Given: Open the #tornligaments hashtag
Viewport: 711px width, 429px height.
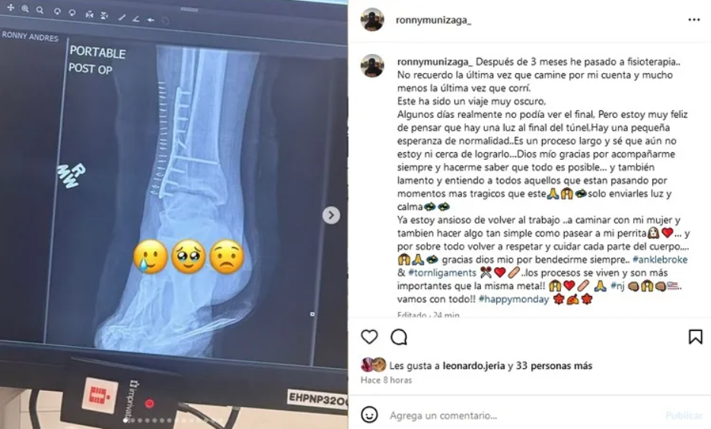Looking at the screenshot, I should click(x=442, y=273).
